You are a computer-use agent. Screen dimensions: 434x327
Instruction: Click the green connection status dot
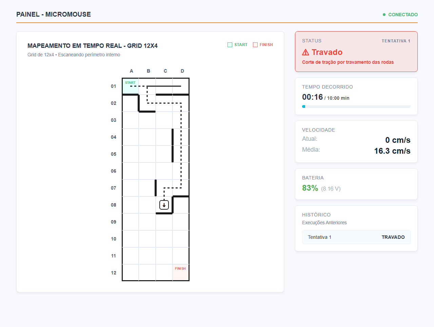pyautogui.click(x=384, y=15)
